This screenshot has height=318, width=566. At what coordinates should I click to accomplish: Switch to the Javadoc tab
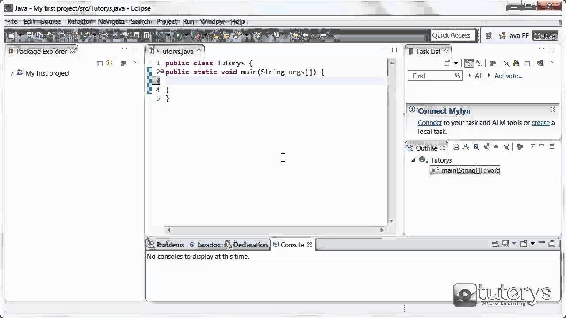coord(205,245)
